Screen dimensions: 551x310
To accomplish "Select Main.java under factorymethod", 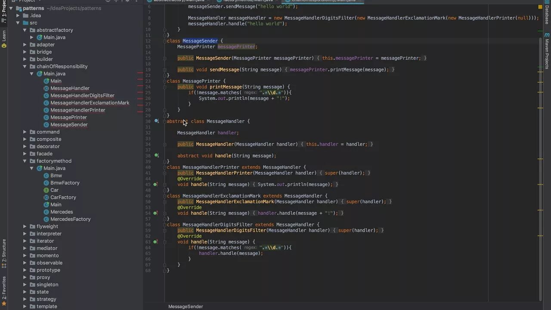I will [54, 168].
